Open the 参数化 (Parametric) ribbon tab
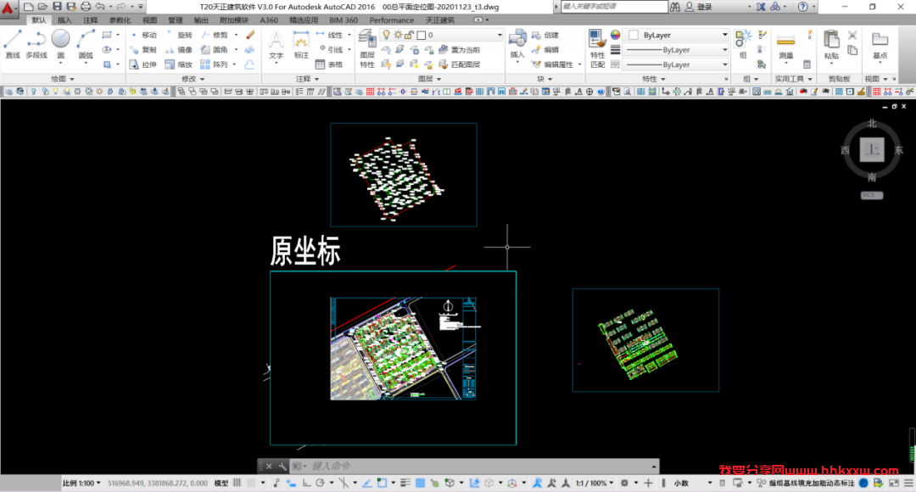 (120, 20)
